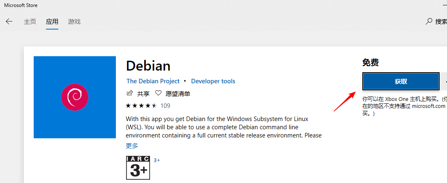Click the Debian swirl logo tile
This screenshot has width=447, height=183.
(75, 97)
